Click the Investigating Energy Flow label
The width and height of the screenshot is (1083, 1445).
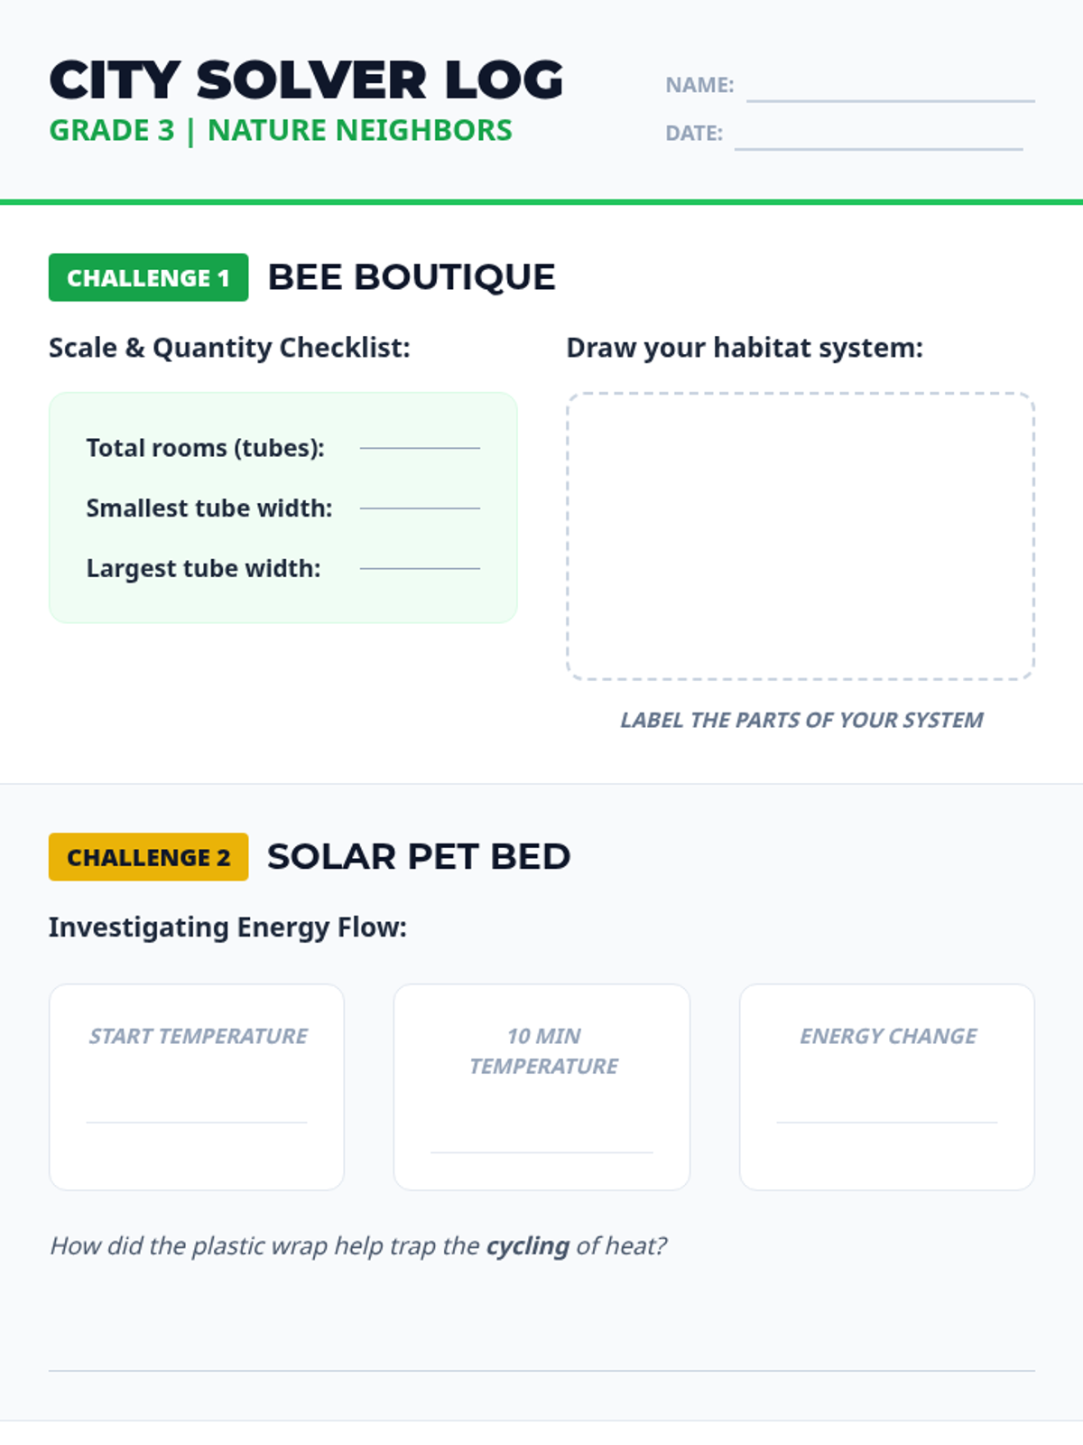pyautogui.click(x=227, y=928)
